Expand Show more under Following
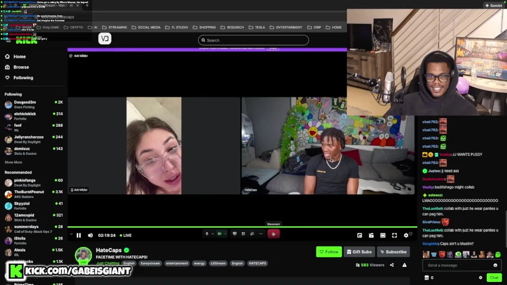This screenshot has width=507, height=285. pyautogui.click(x=13, y=162)
